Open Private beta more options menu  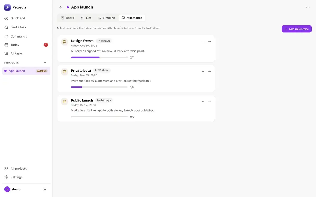tap(209, 71)
